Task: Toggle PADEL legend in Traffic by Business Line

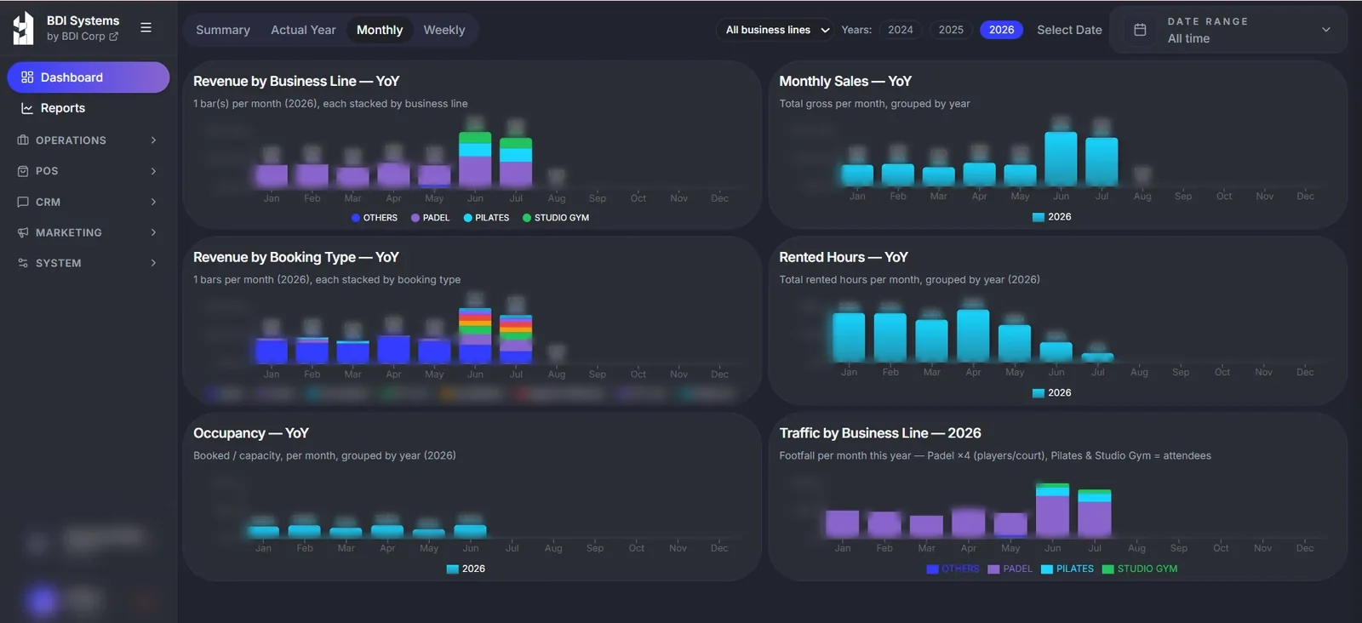Action: [x=1010, y=569]
